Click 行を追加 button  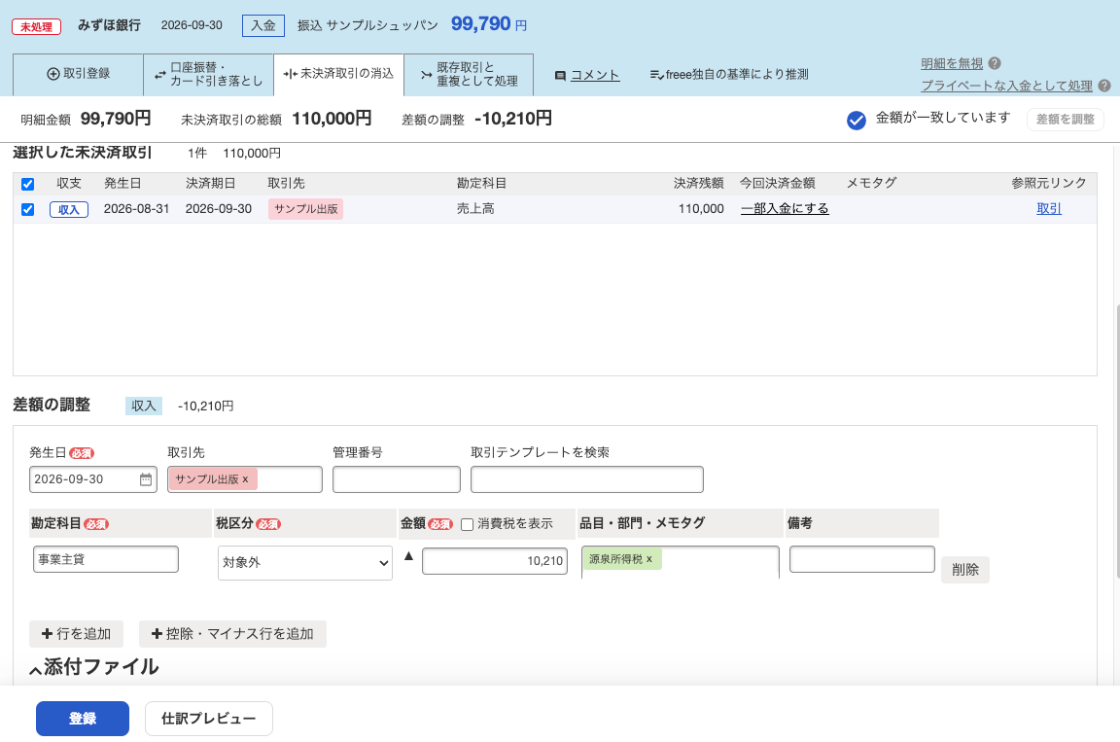(x=76, y=634)
